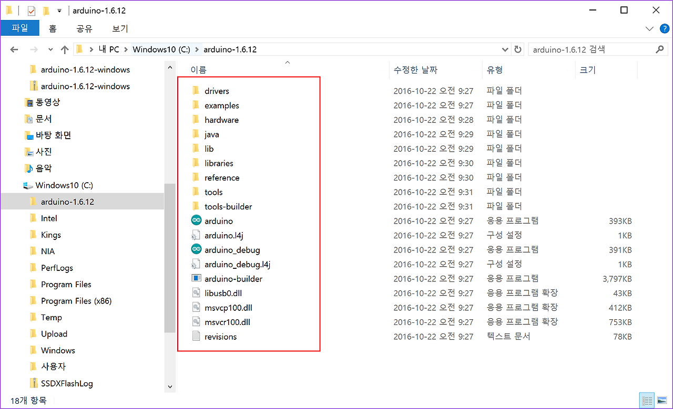Open the Customize Quick Access Toolbar dropdown

coord(59,11)
